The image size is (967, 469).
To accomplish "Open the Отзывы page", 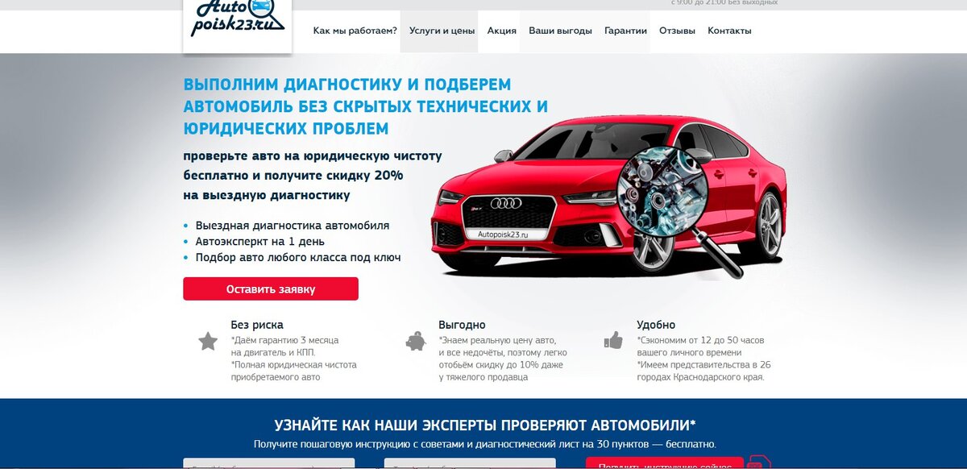I will pos(677,31).
